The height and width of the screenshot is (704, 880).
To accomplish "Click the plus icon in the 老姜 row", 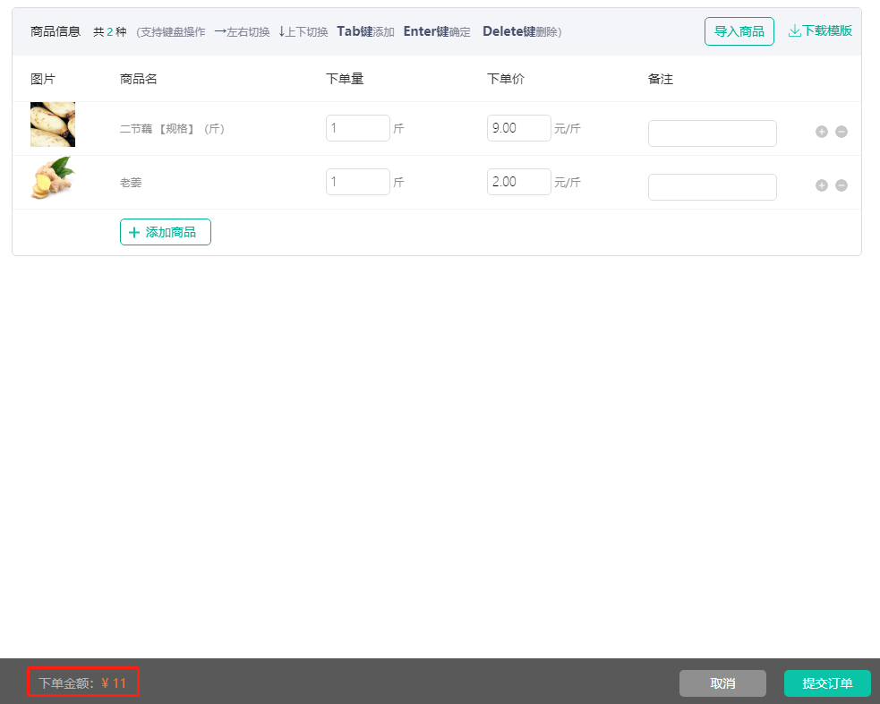I will (821, 185).
